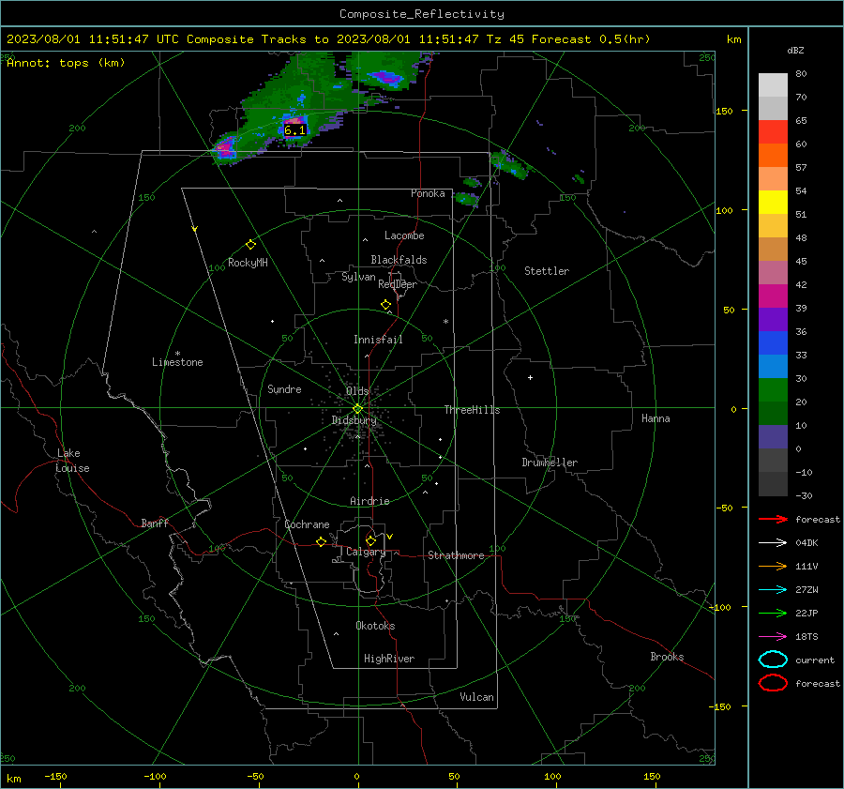Viewport: 844px width, 789px height.
Task: Click the green 22JP arrow legend icon
Action: click(773, 613)
